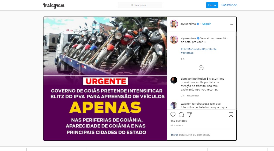274x151 pixels.
Task: Reply to damiaohipolitodan's comment via Responder
Action: pos(193,96)
